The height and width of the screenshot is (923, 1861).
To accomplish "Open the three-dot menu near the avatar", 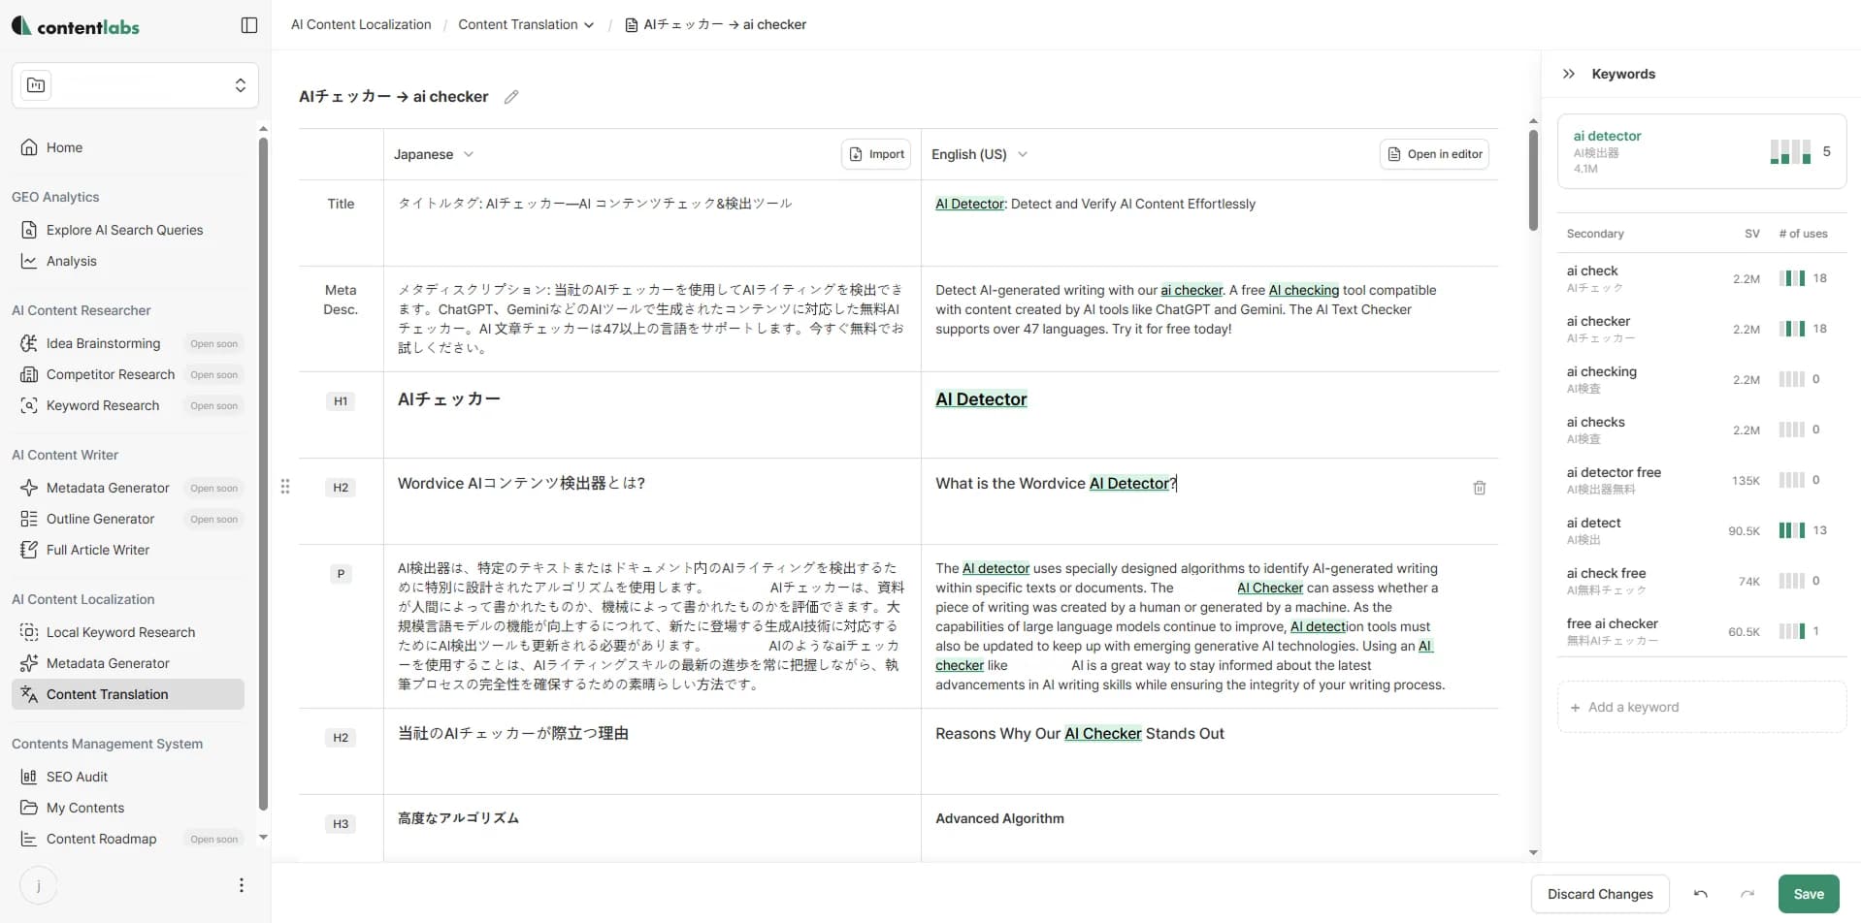I will tap(241, 884).
